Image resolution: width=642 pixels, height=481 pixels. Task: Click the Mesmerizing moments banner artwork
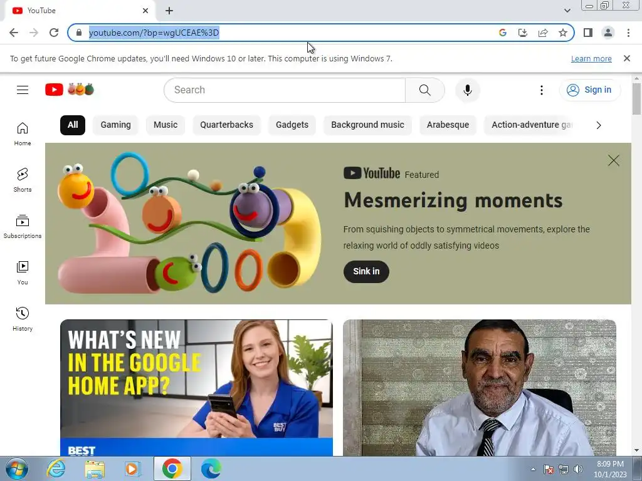click(x=191, y=224)
